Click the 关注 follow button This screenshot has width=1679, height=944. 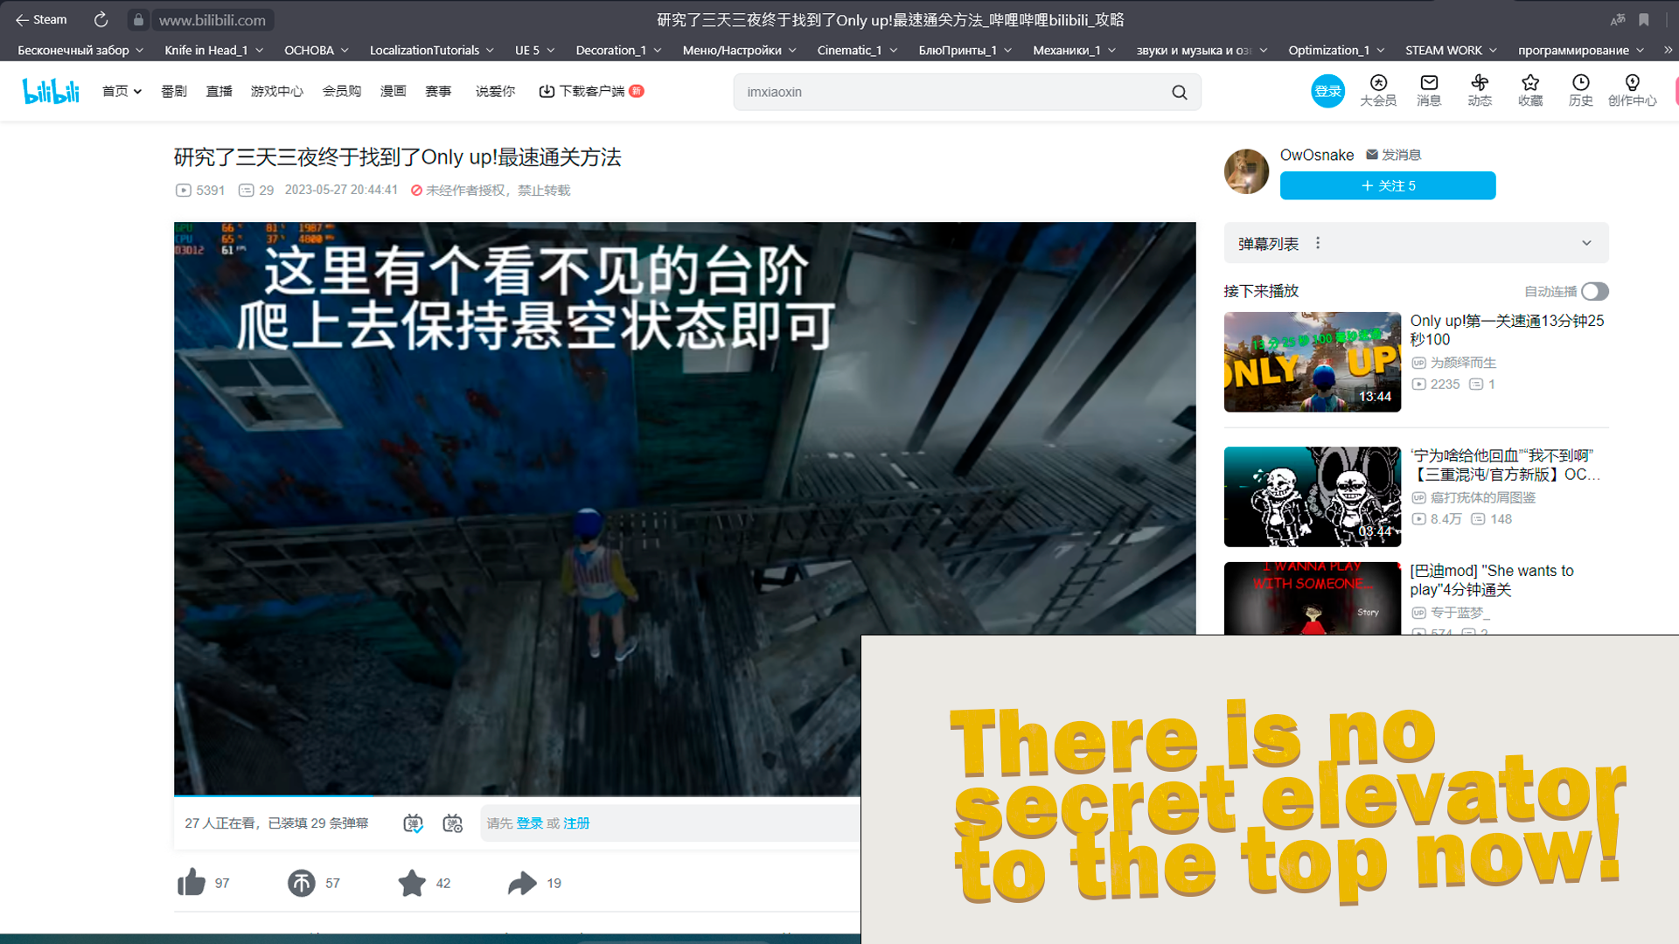[x=1387, y=185]
